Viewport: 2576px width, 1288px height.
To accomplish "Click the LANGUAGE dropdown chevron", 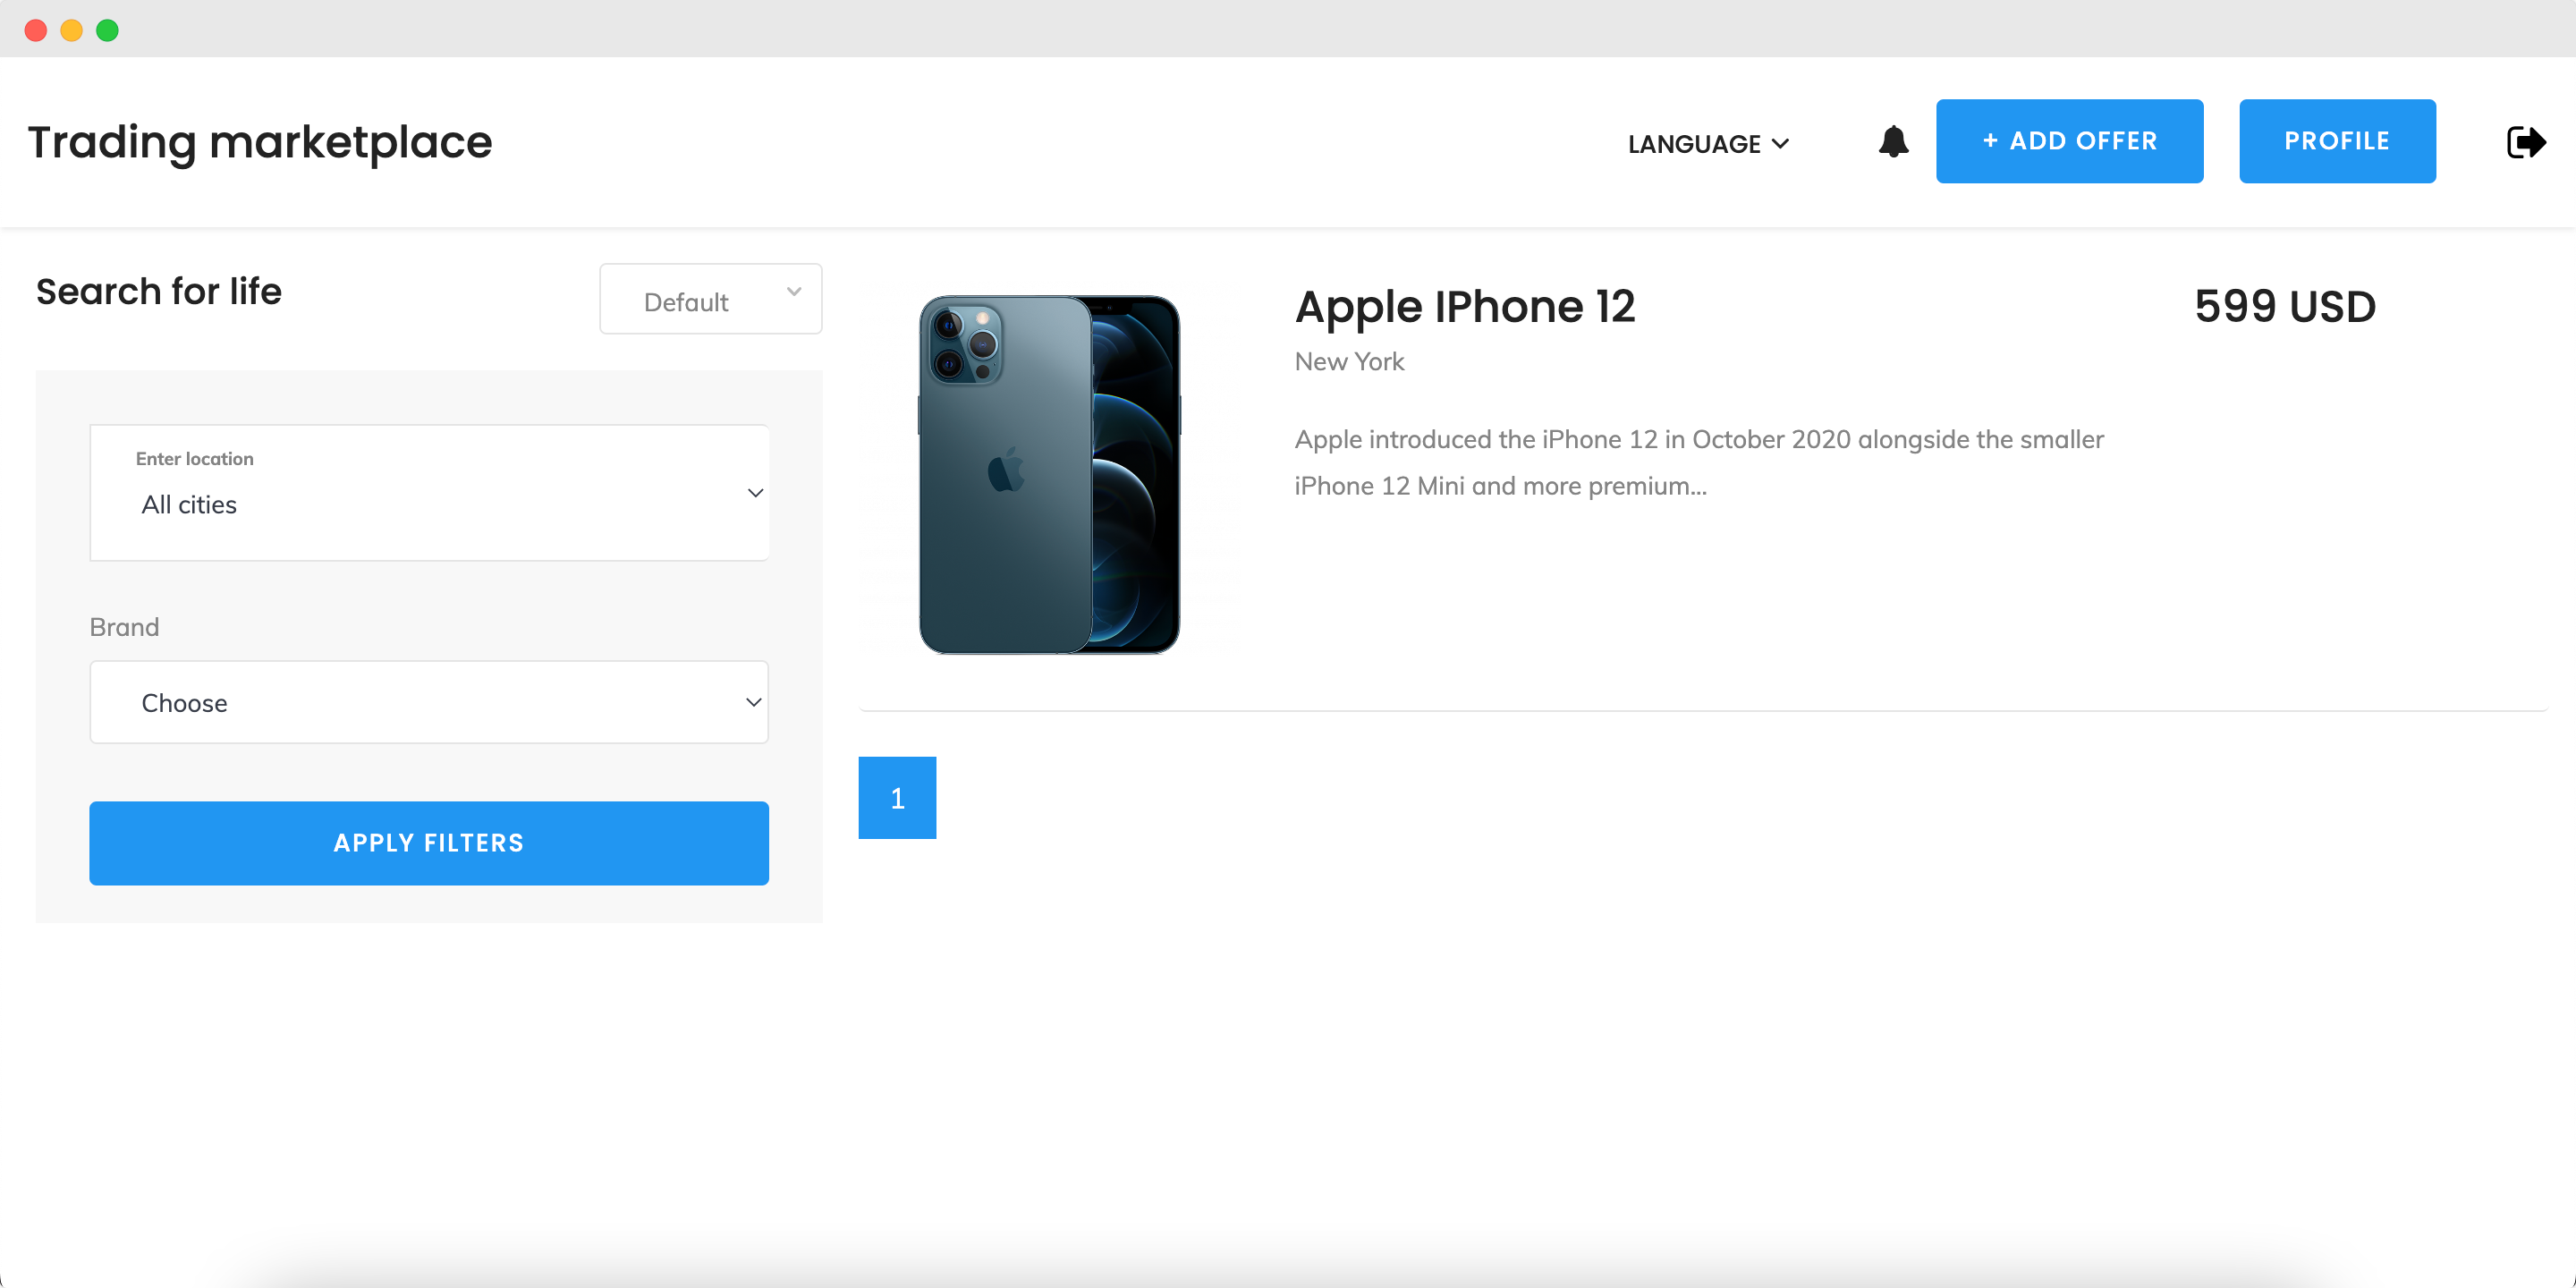I will click(1780, 144).
